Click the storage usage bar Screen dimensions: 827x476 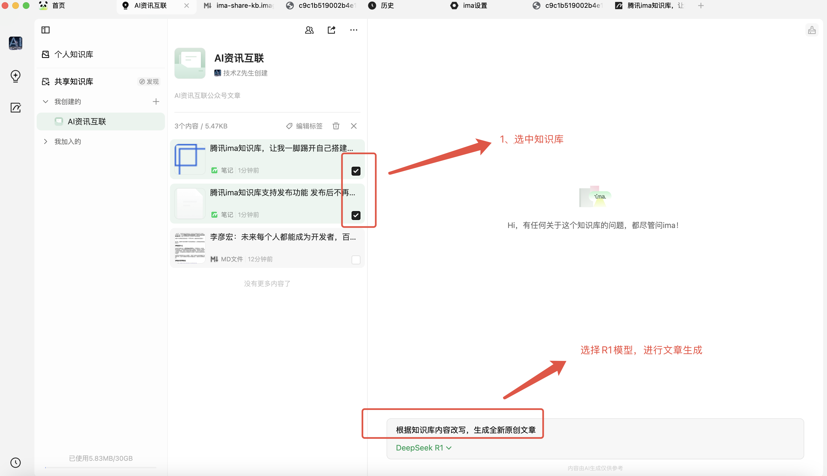pyautogui.click(x=101, y=467)
